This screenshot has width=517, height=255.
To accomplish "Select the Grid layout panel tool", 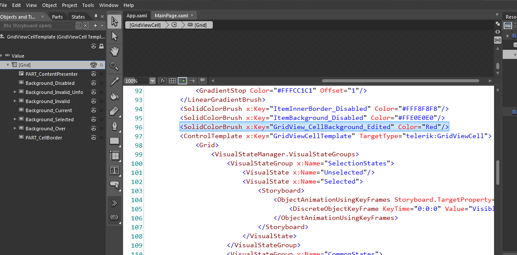I will pos(114,155).
